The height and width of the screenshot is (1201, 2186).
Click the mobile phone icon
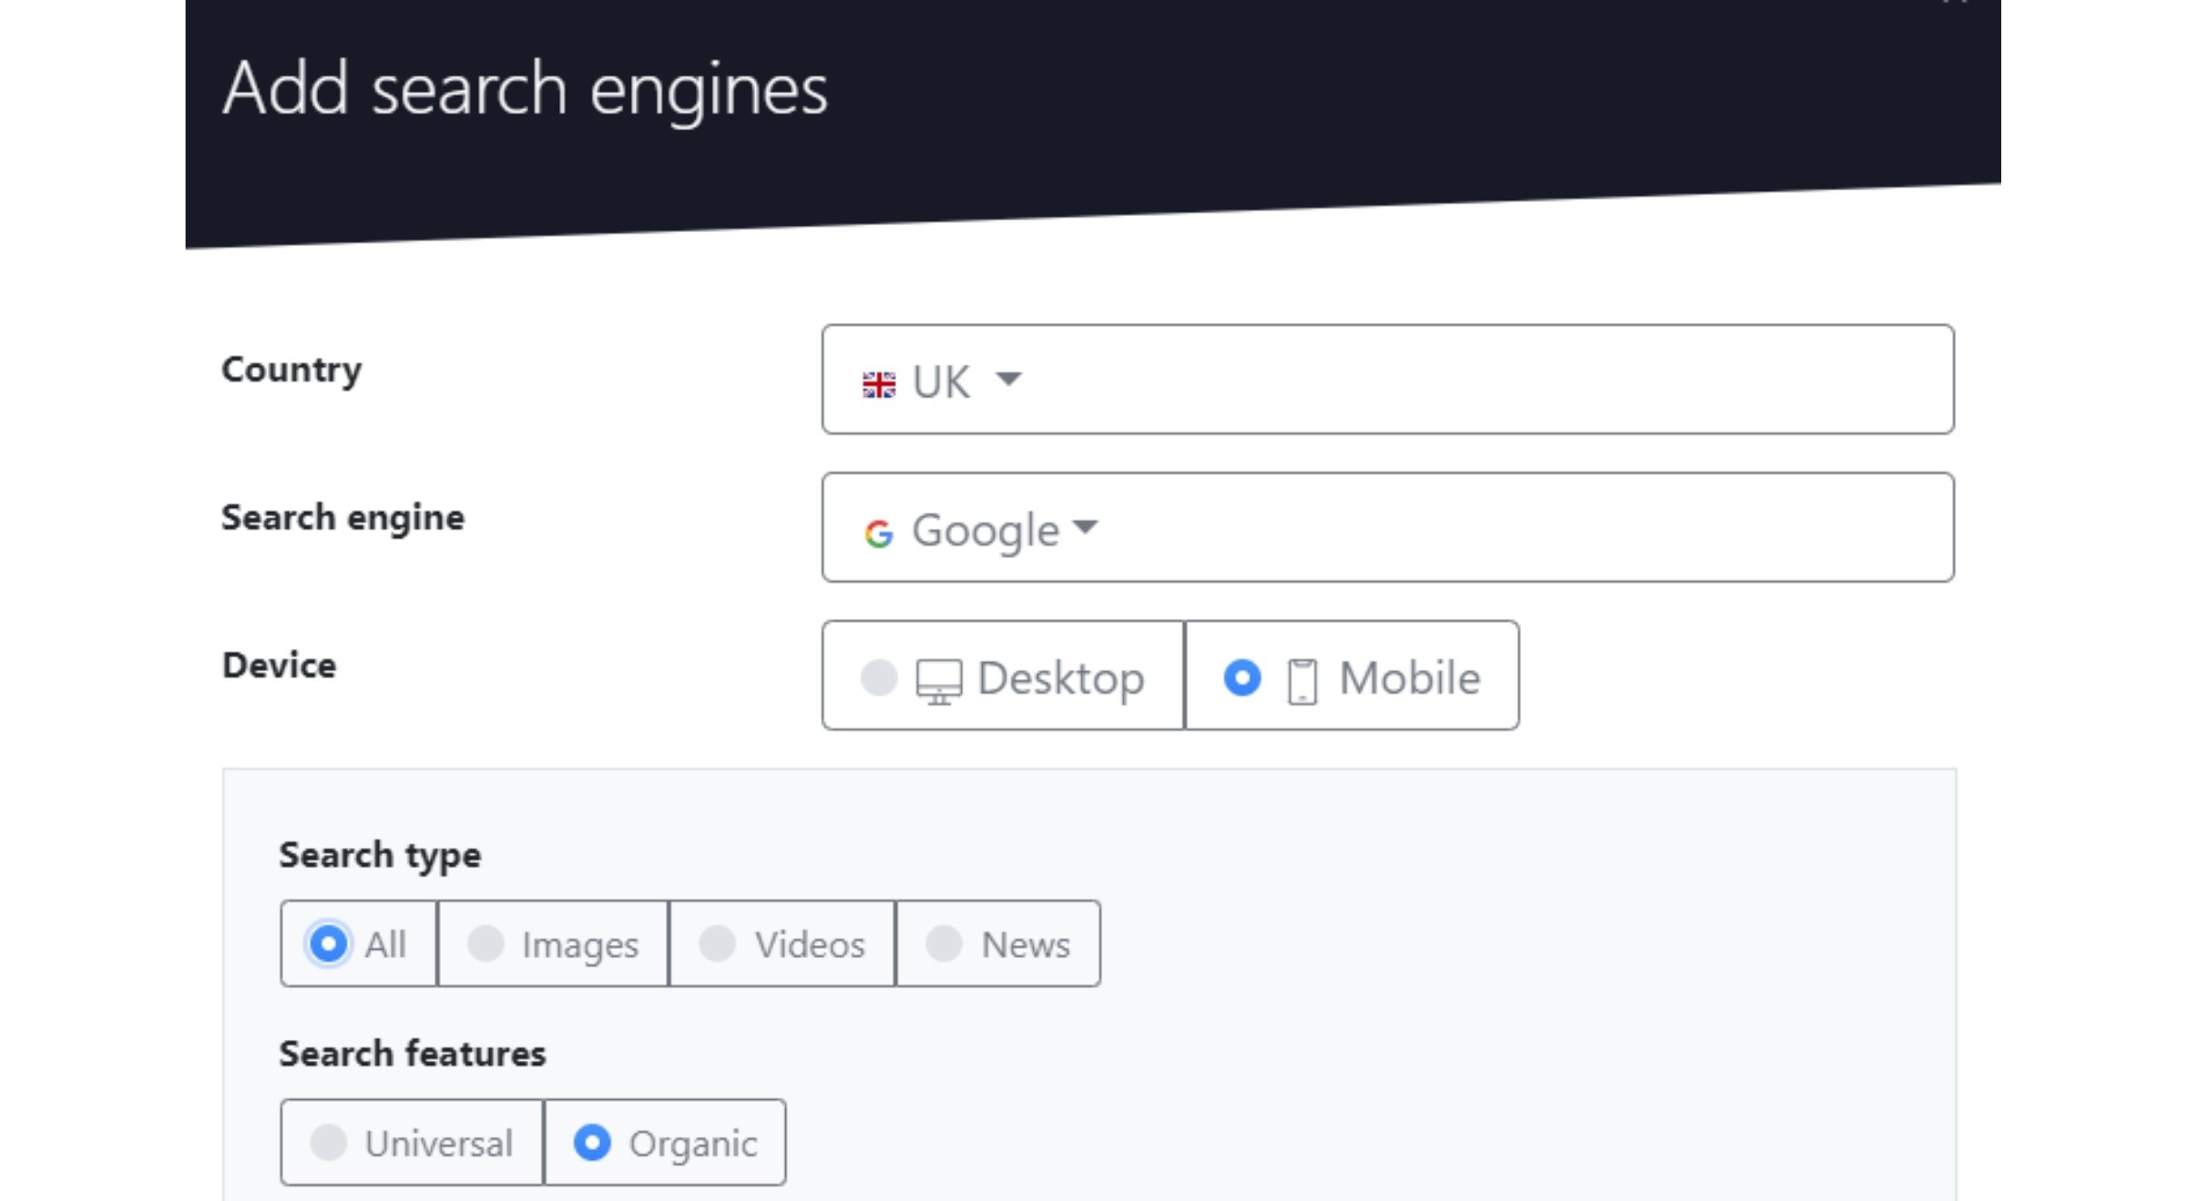point(1302,681)
